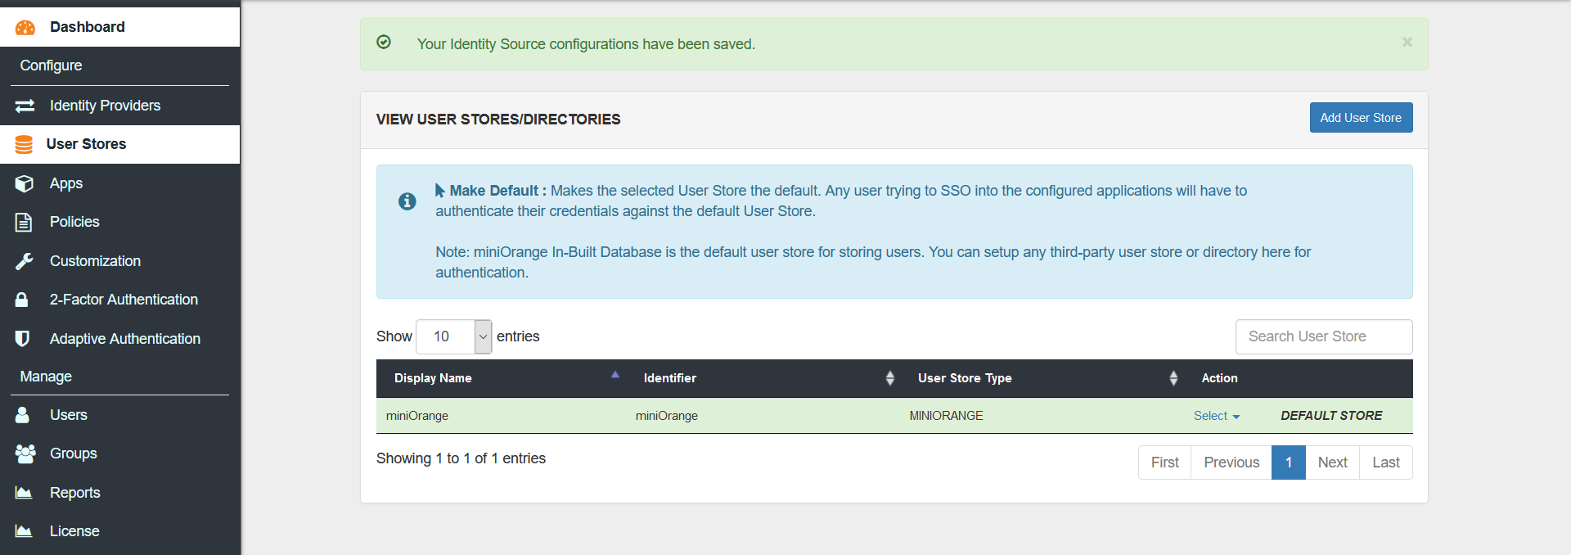Screen dimensions: 1571x555
Task: Open Adaptive Authentication page
Action: (x=120, y=339)
